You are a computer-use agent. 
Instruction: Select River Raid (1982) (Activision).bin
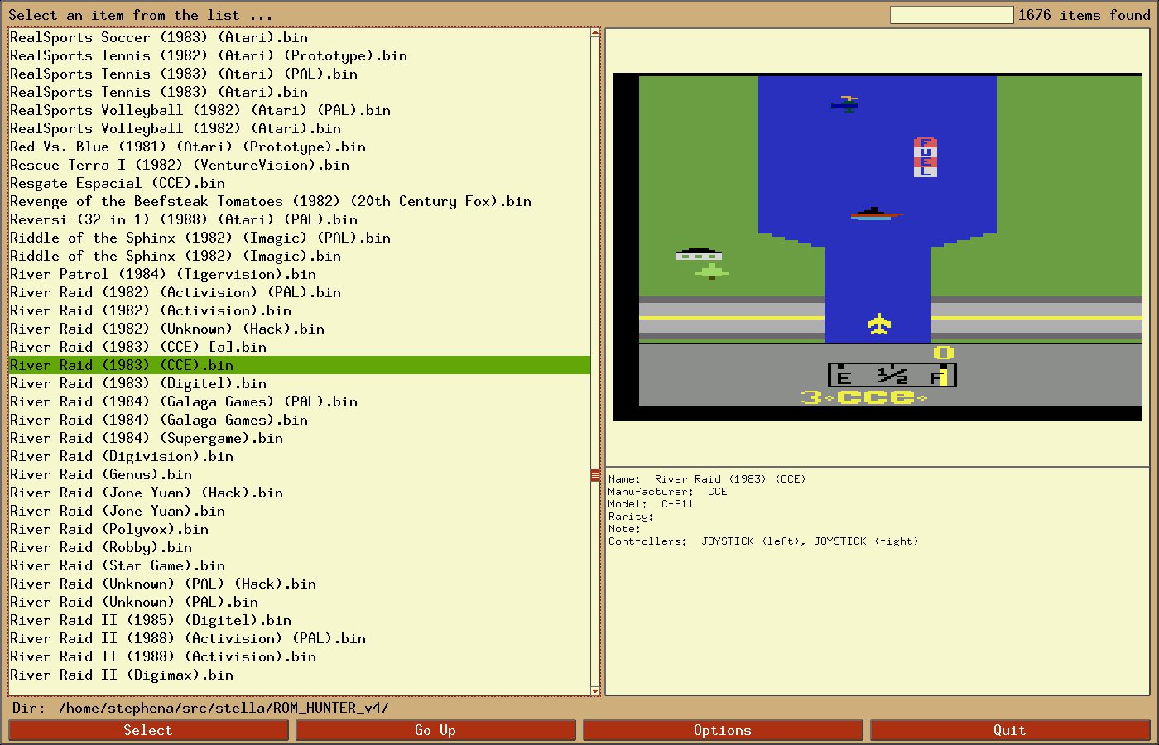tap(151, 310)
